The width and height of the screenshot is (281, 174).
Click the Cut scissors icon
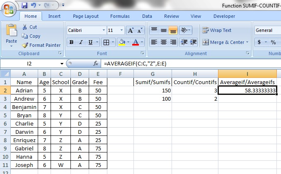[x=24, y=27]
